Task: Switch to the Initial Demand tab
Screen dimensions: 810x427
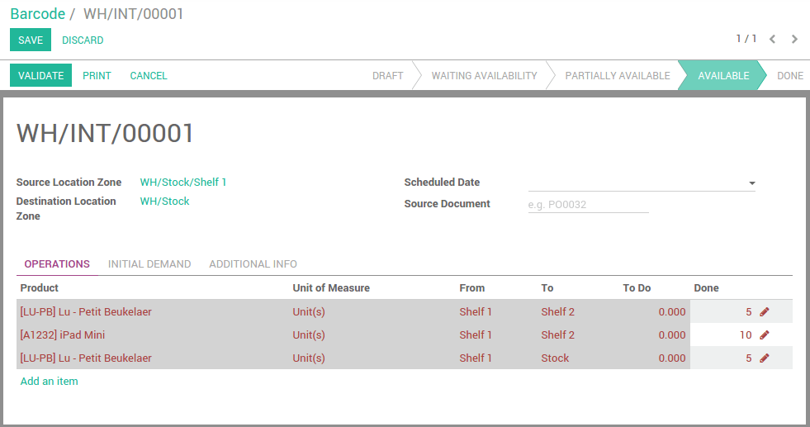Action: (x=149, y=264)
